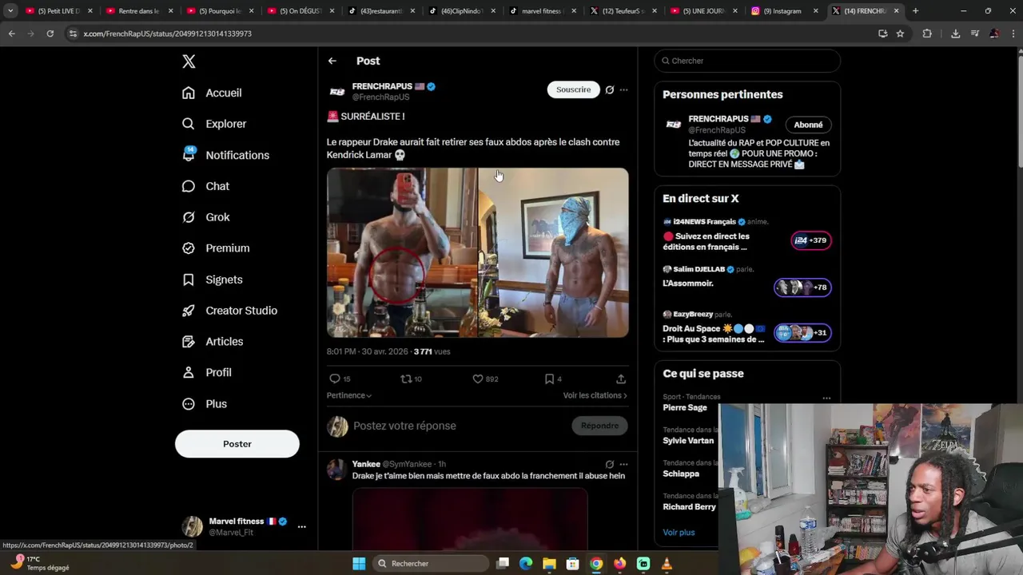Open Creator Studio rocket item

[x=229, y=311]
